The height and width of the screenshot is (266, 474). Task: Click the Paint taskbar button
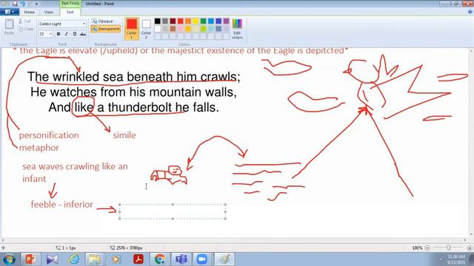point(224,259)
